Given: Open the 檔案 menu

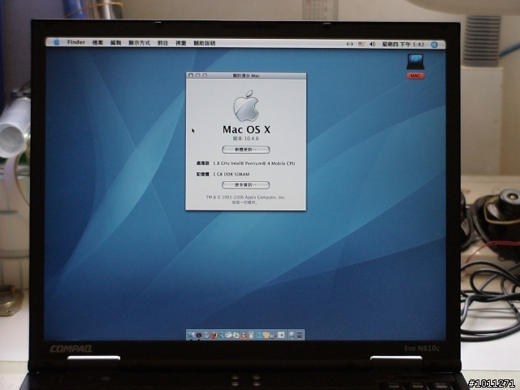Looking at the screenshot, I should coord(97,43).
